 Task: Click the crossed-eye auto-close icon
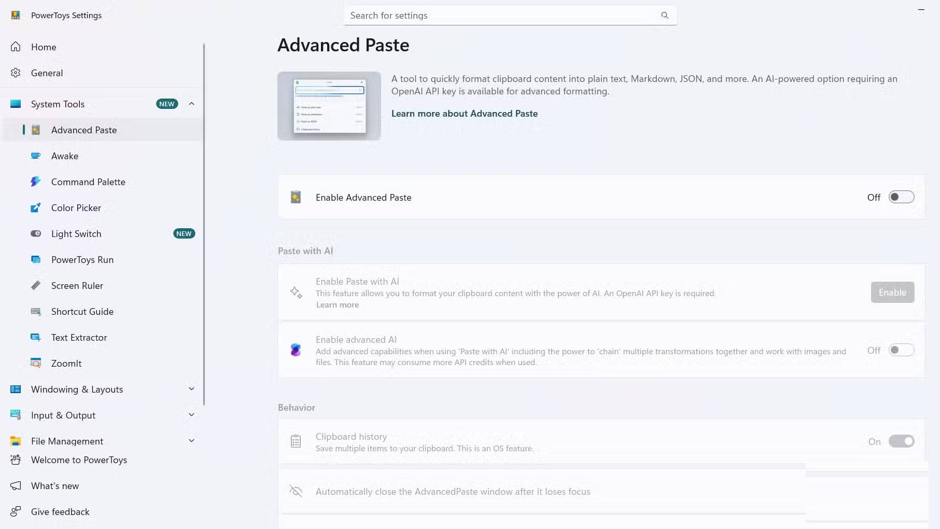point(296,491)
